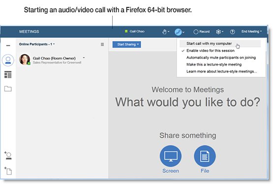Image resolution: width=273 pixels, height=184 pixels.
Task: Click the MEETINGS title in header
Action: [29, 31]
